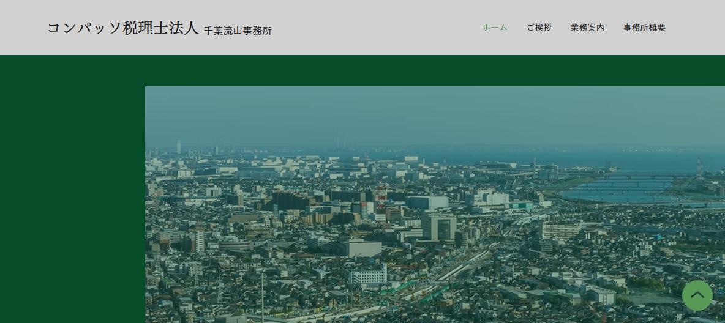Viewport: 725px width, 323px height.
Task: Open the ホーム menu item
Action: click(x=495, y=28)
